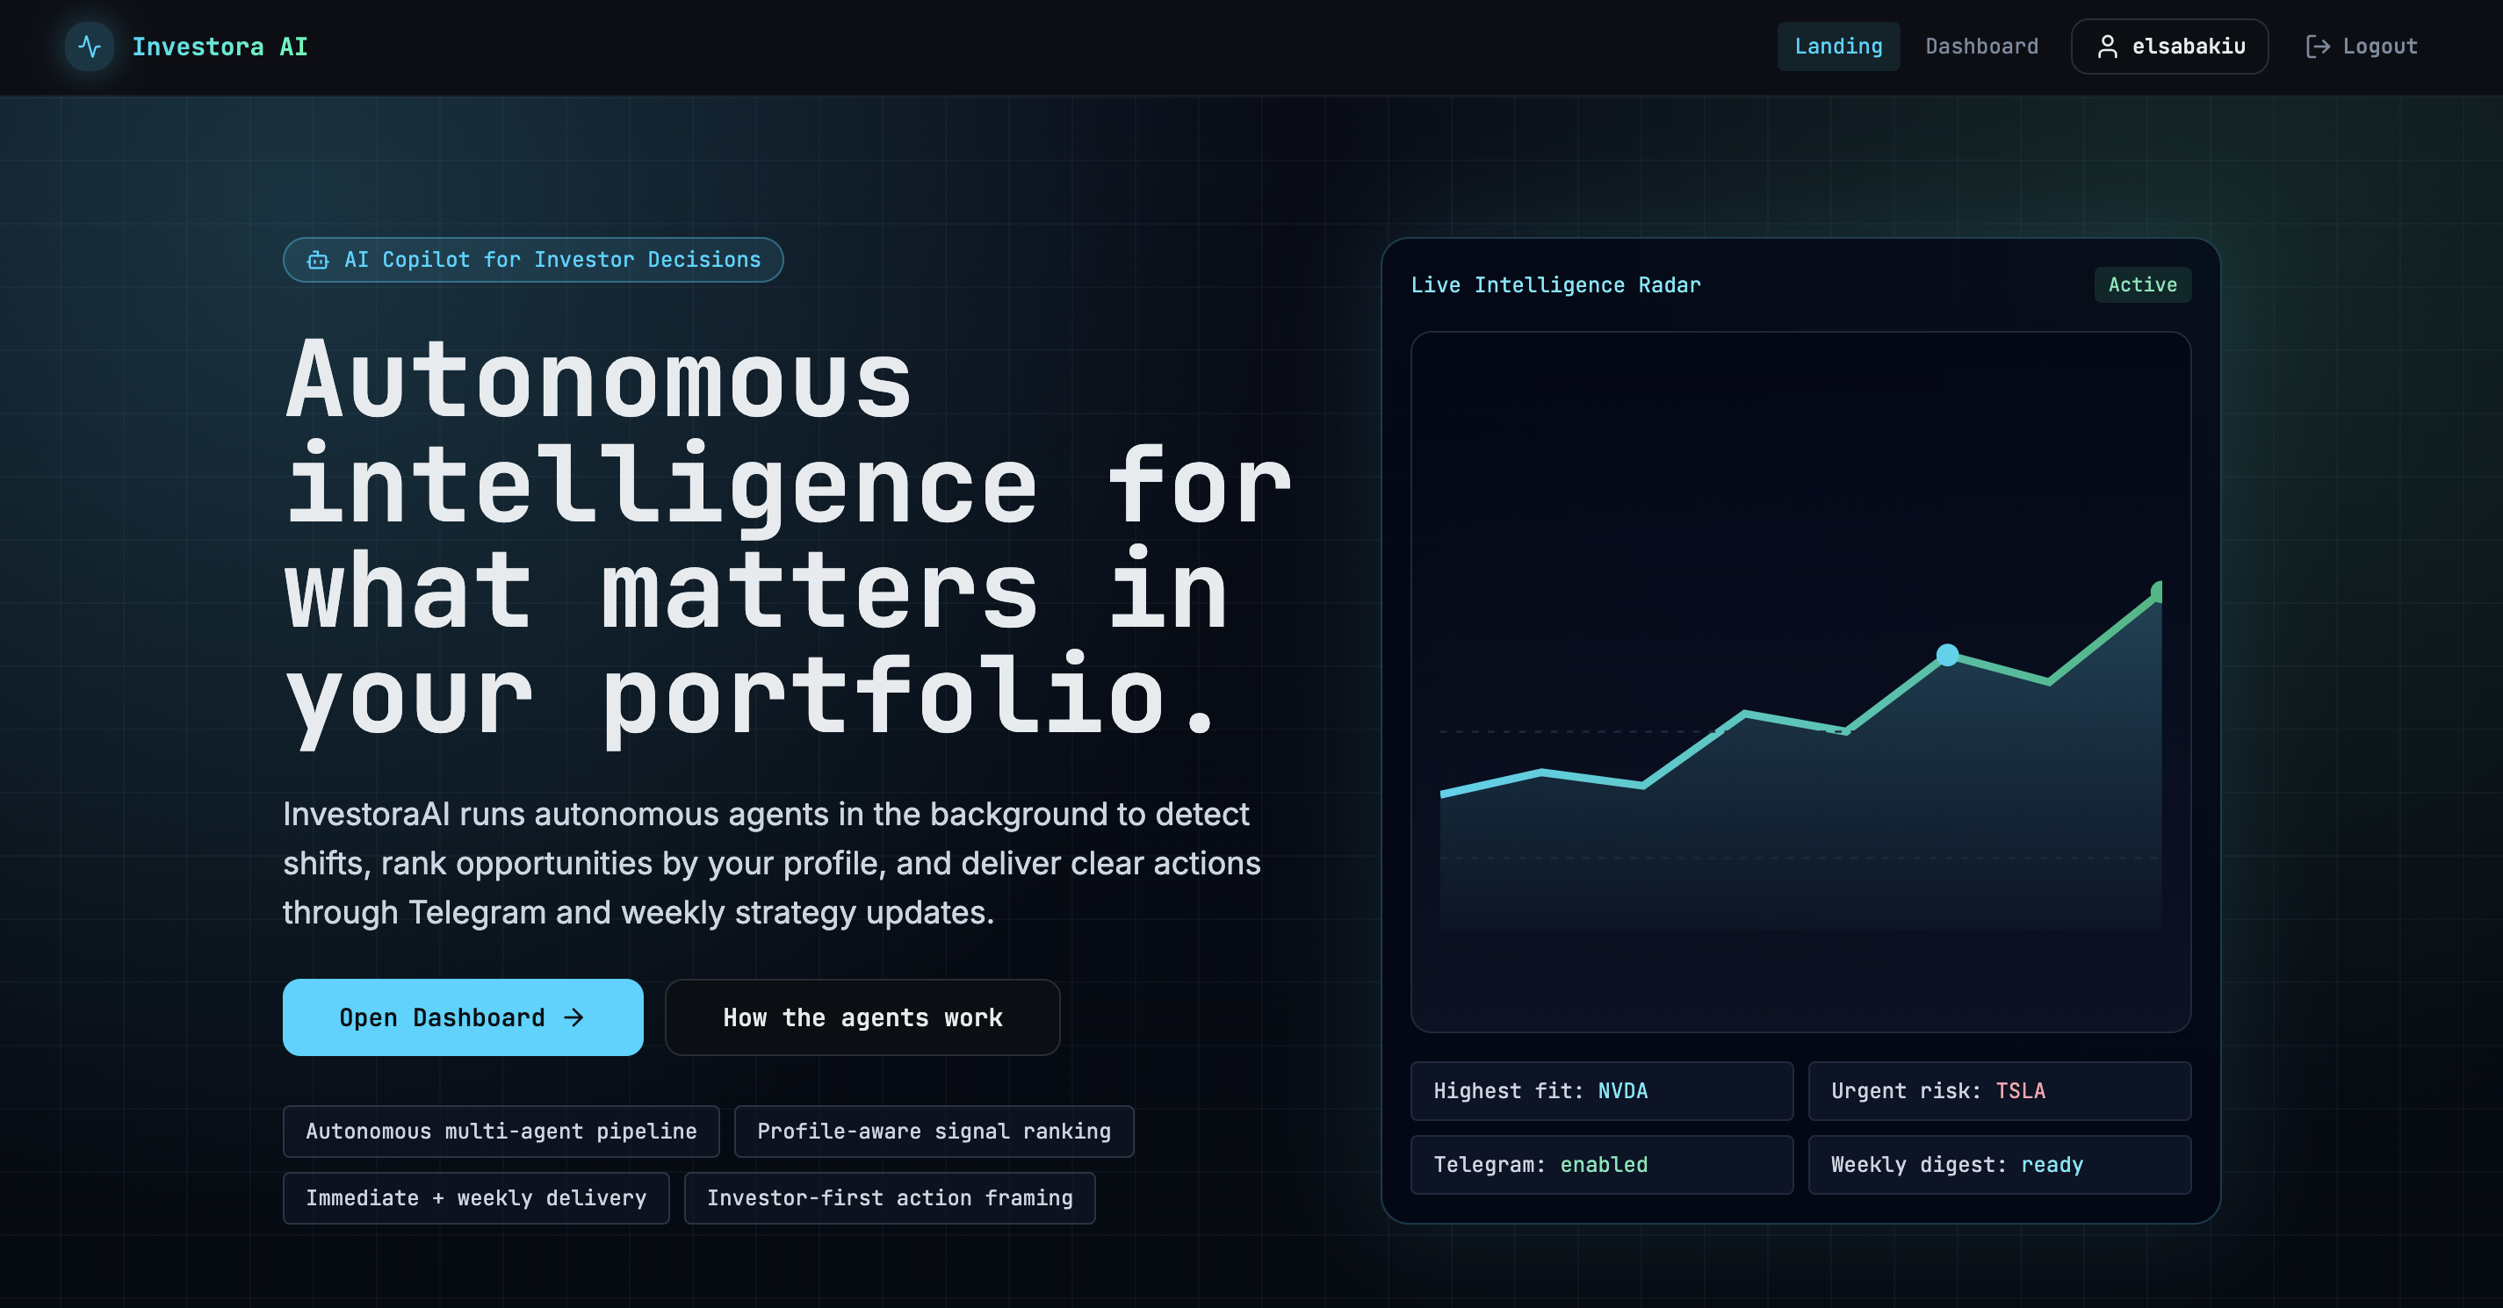Click the Investora AI pulse logo icon
This screenshot has width=2503, height=1308.
pos(90,47)
